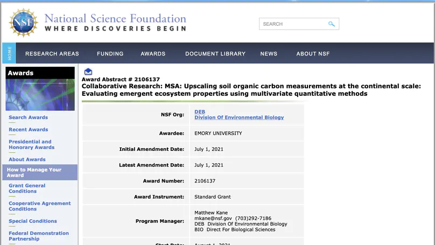The image size is (435, 245).
Task: Click the mkane@nsf.gov email text
Action: (213, 219)
